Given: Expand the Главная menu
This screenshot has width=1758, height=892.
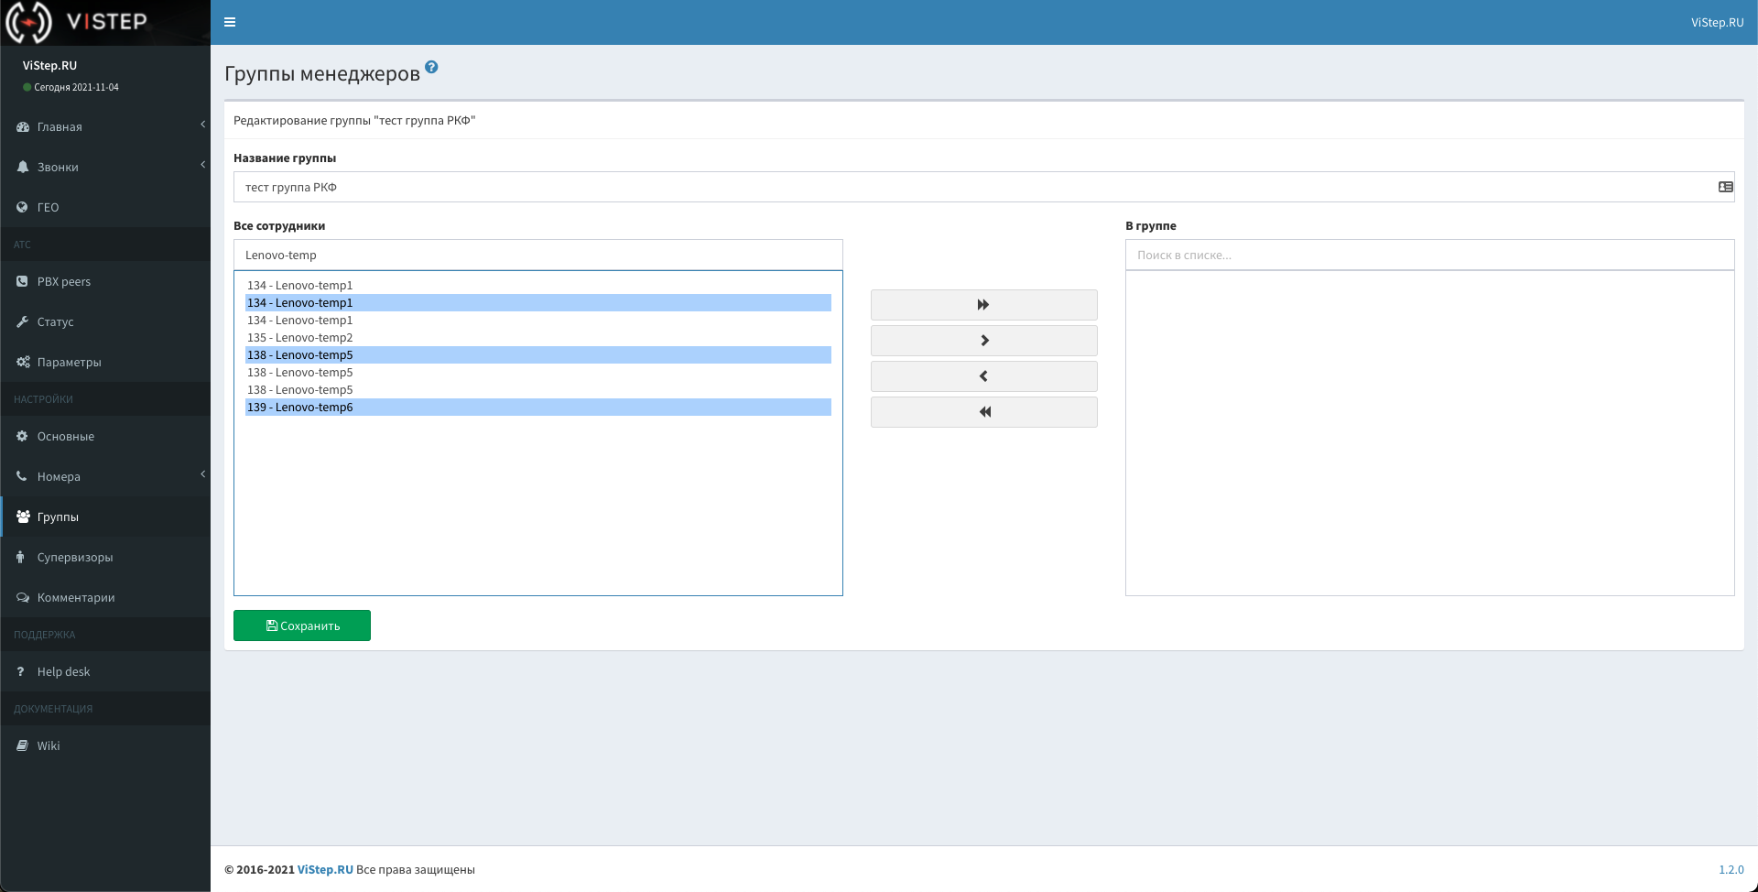Looking at the screenshot, I should (x=105, y=127).
